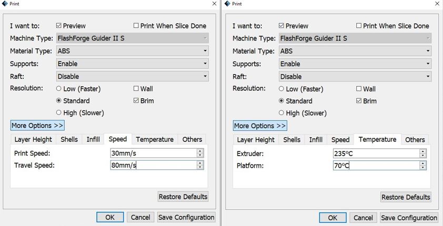
Task: Close the right Print dialog
Action: pos(437,4)
